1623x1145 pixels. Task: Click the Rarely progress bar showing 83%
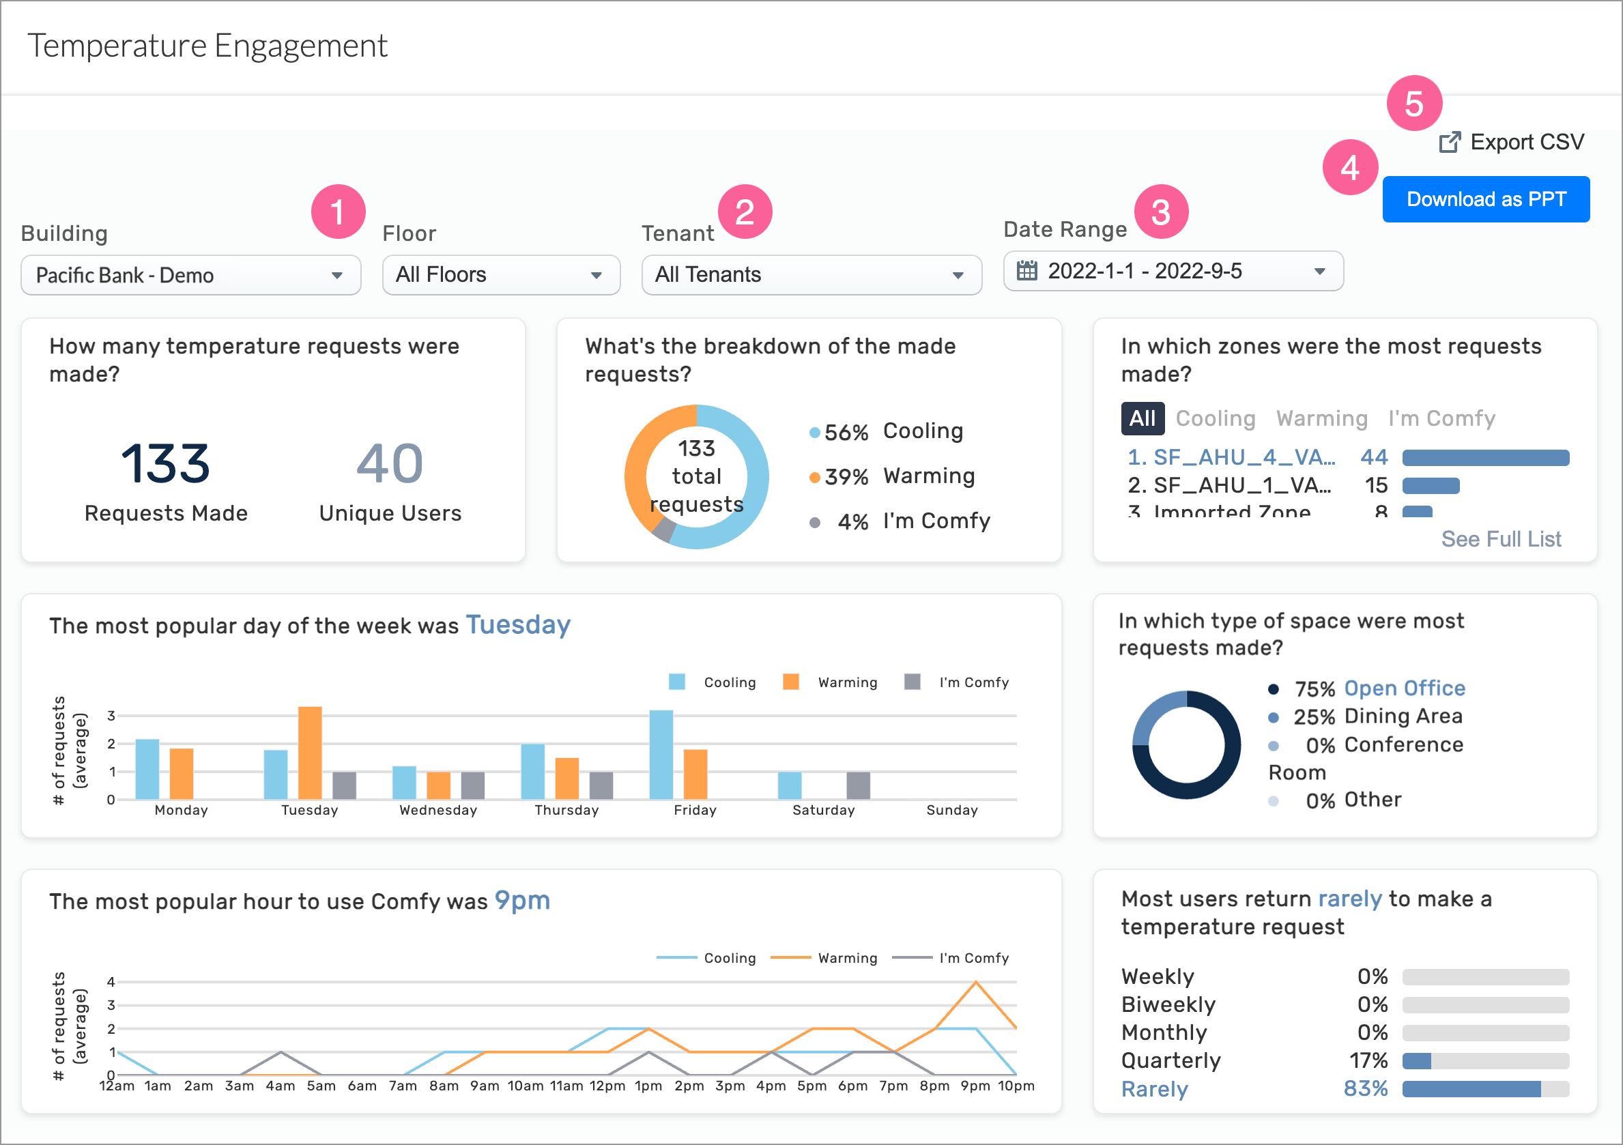click(x=1485, y=1089)
